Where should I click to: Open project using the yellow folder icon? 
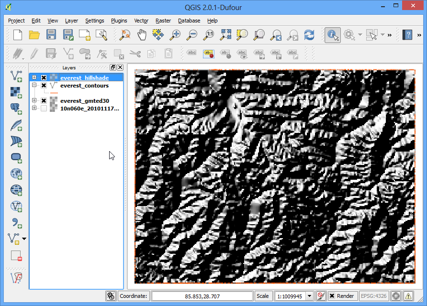(x=34, y=35)
